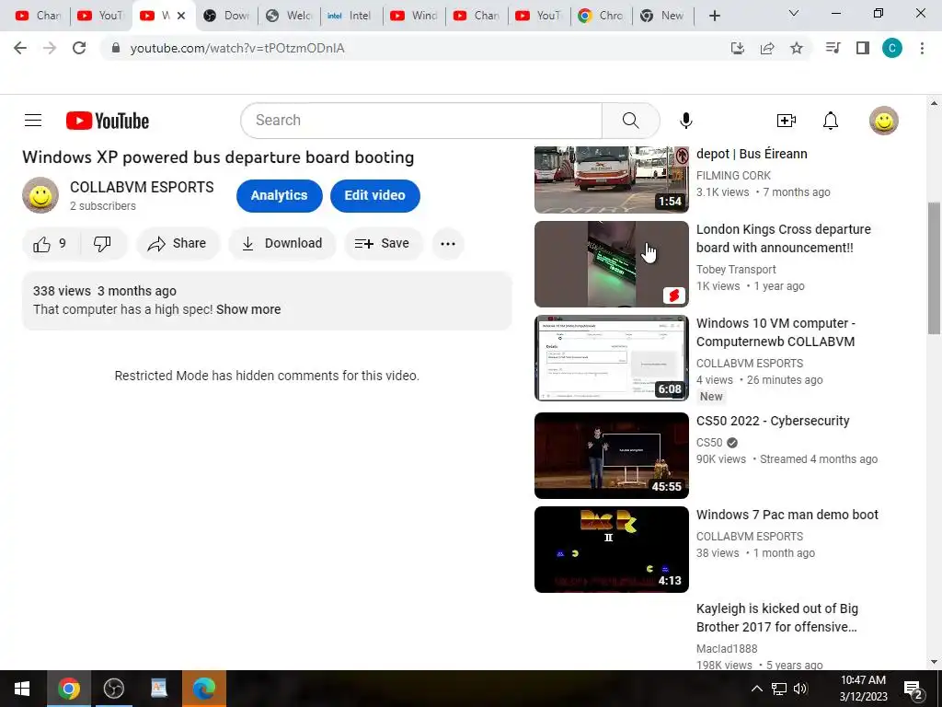Switch to the Chrome tab
This screenshot has height=707, width=942.
coord(602,16)
